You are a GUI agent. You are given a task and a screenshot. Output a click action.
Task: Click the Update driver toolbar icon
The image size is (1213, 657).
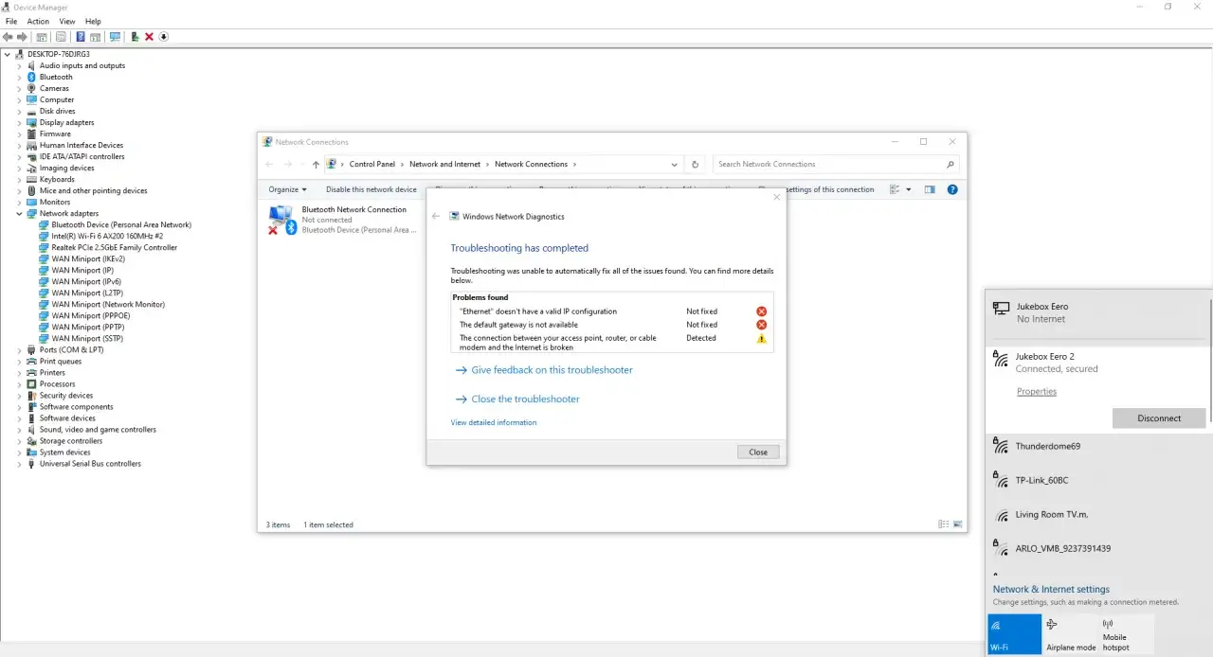click(x=135, y=37)
